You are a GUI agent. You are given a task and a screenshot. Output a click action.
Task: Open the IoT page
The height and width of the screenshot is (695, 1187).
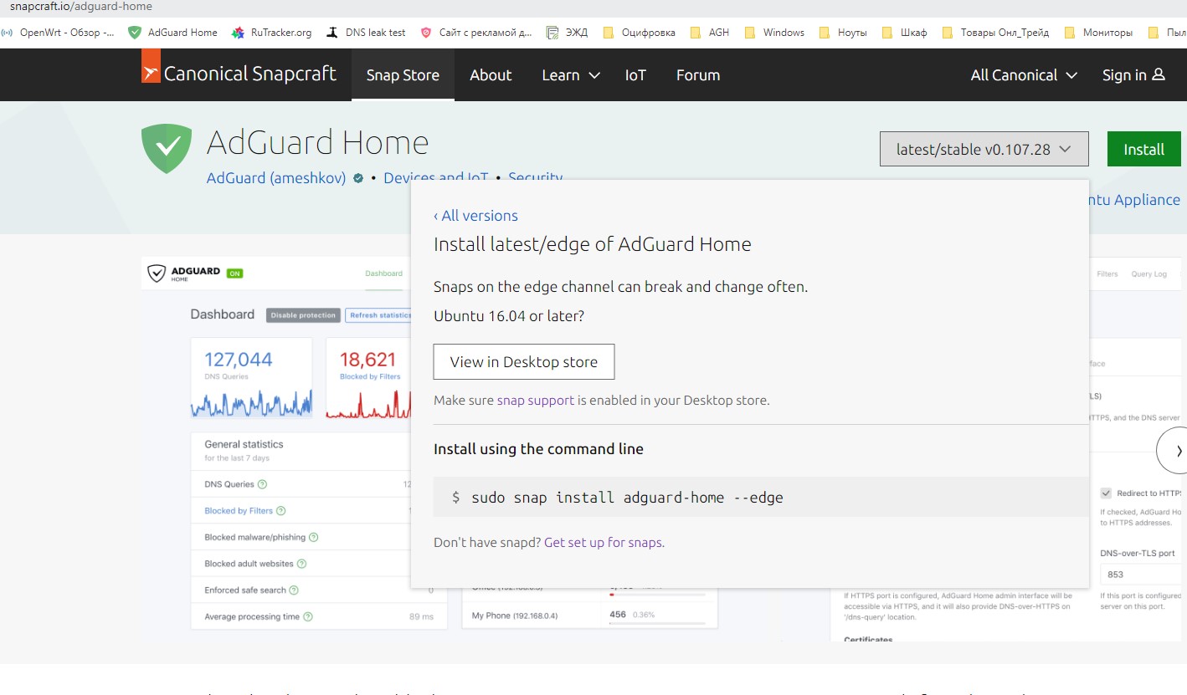click(x=635, y=74)
